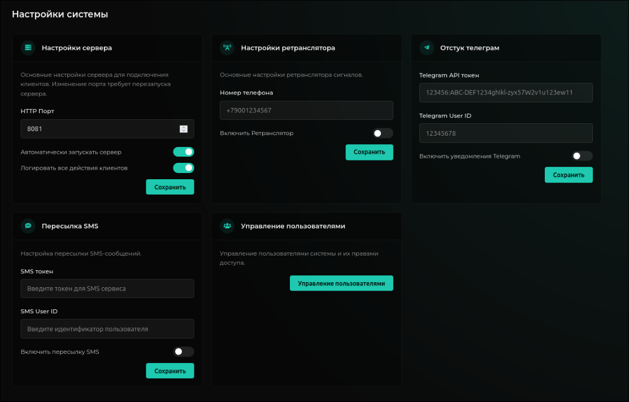Click the SMS forwarding chat bubble icon
The image size is (629, 402).
tap(28, 226)
